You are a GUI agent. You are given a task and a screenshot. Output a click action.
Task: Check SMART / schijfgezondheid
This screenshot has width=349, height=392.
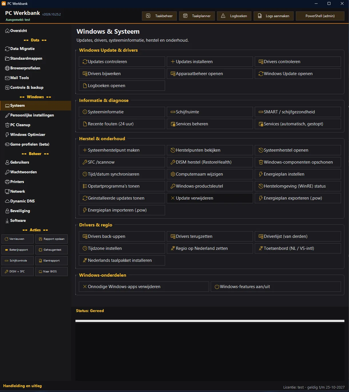[298, 112]
